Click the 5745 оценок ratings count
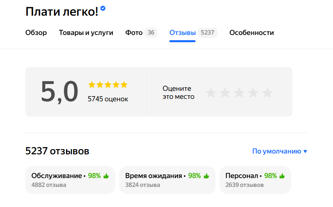The image size is (333, 207). 108,99
